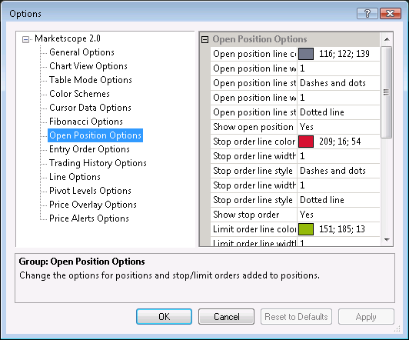Click the vertical scrollbar thumb of the property list
This screenshot has width=409, height=340.
coord(387,92)
